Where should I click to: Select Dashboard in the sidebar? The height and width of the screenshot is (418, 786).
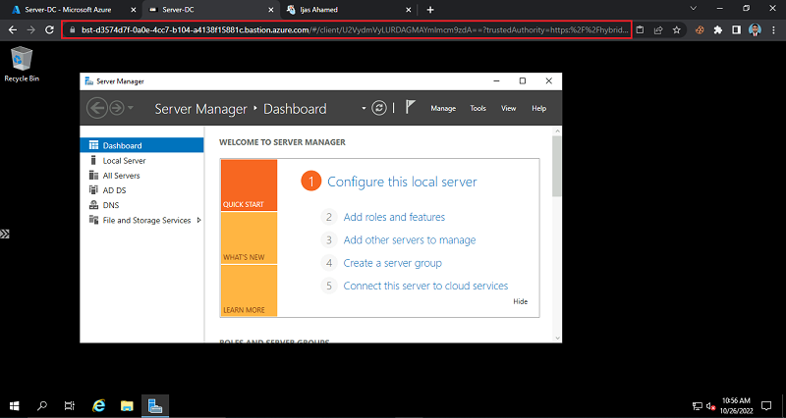pos(141,145)
